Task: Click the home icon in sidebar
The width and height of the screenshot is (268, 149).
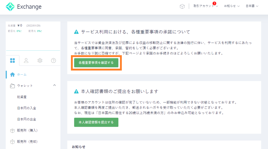Action: point(12,75)
